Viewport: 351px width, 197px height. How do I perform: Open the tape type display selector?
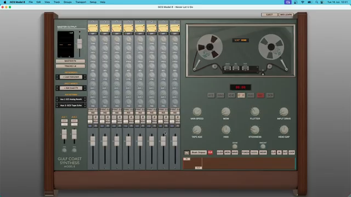click(x=240, y=40)
